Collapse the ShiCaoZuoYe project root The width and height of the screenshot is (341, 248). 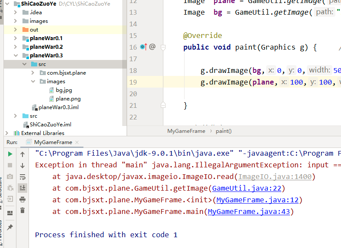7,4
